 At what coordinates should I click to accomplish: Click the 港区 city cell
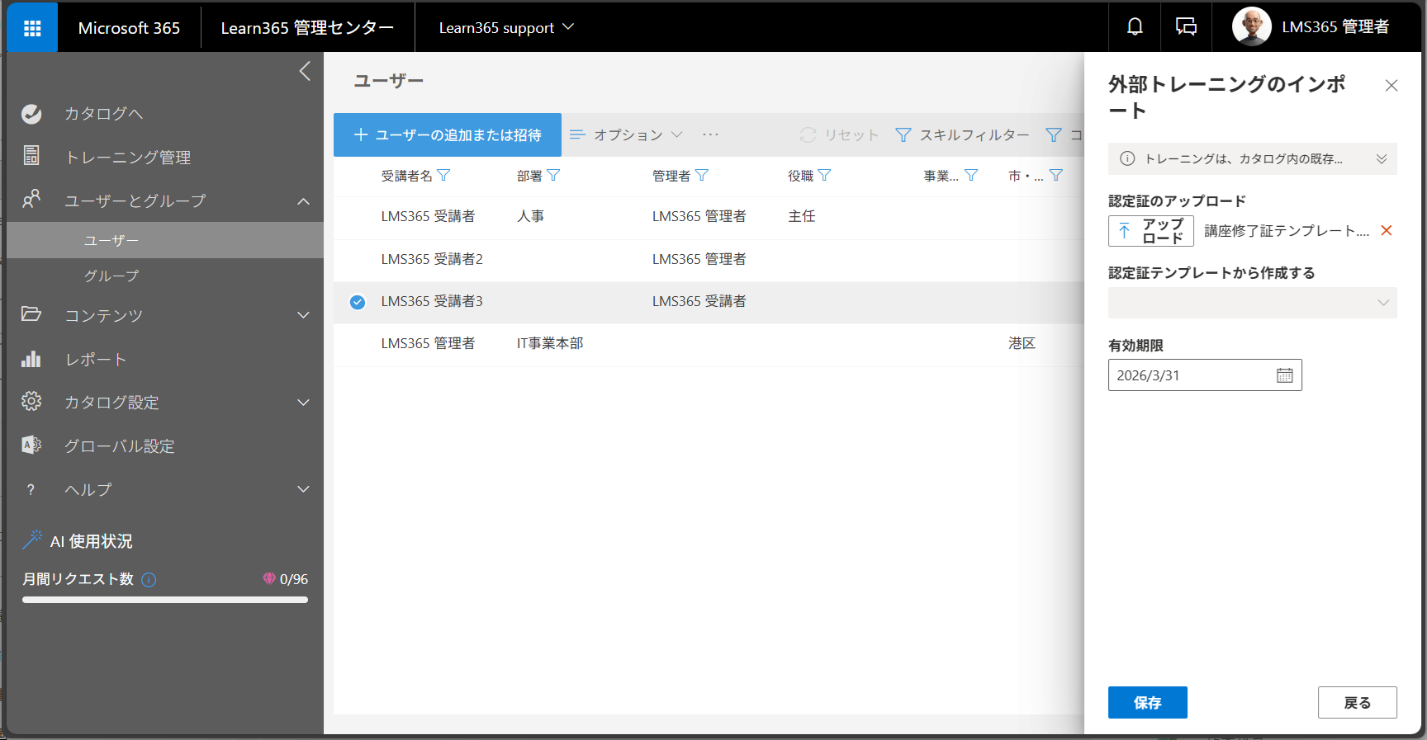1022,343
